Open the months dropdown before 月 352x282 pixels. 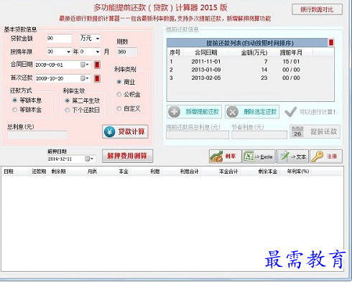coord(98,52)
